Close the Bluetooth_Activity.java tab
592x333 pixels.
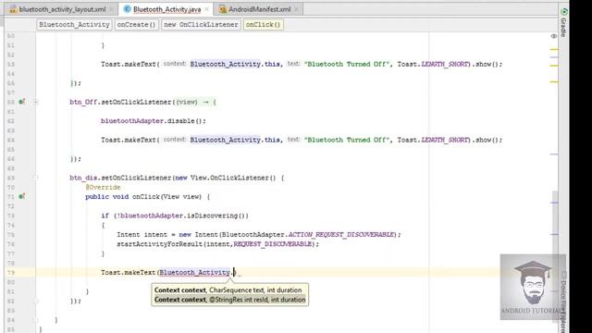pos(206,9)
